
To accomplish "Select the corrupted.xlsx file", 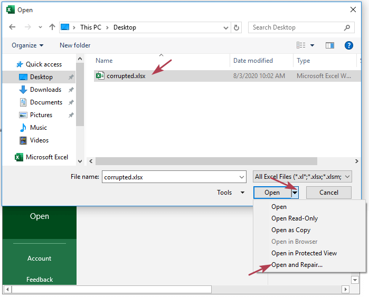I will coord(126,76).
